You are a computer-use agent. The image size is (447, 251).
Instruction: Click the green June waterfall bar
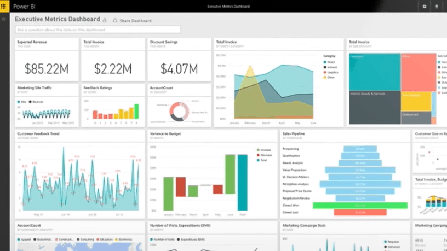(230, 174)
